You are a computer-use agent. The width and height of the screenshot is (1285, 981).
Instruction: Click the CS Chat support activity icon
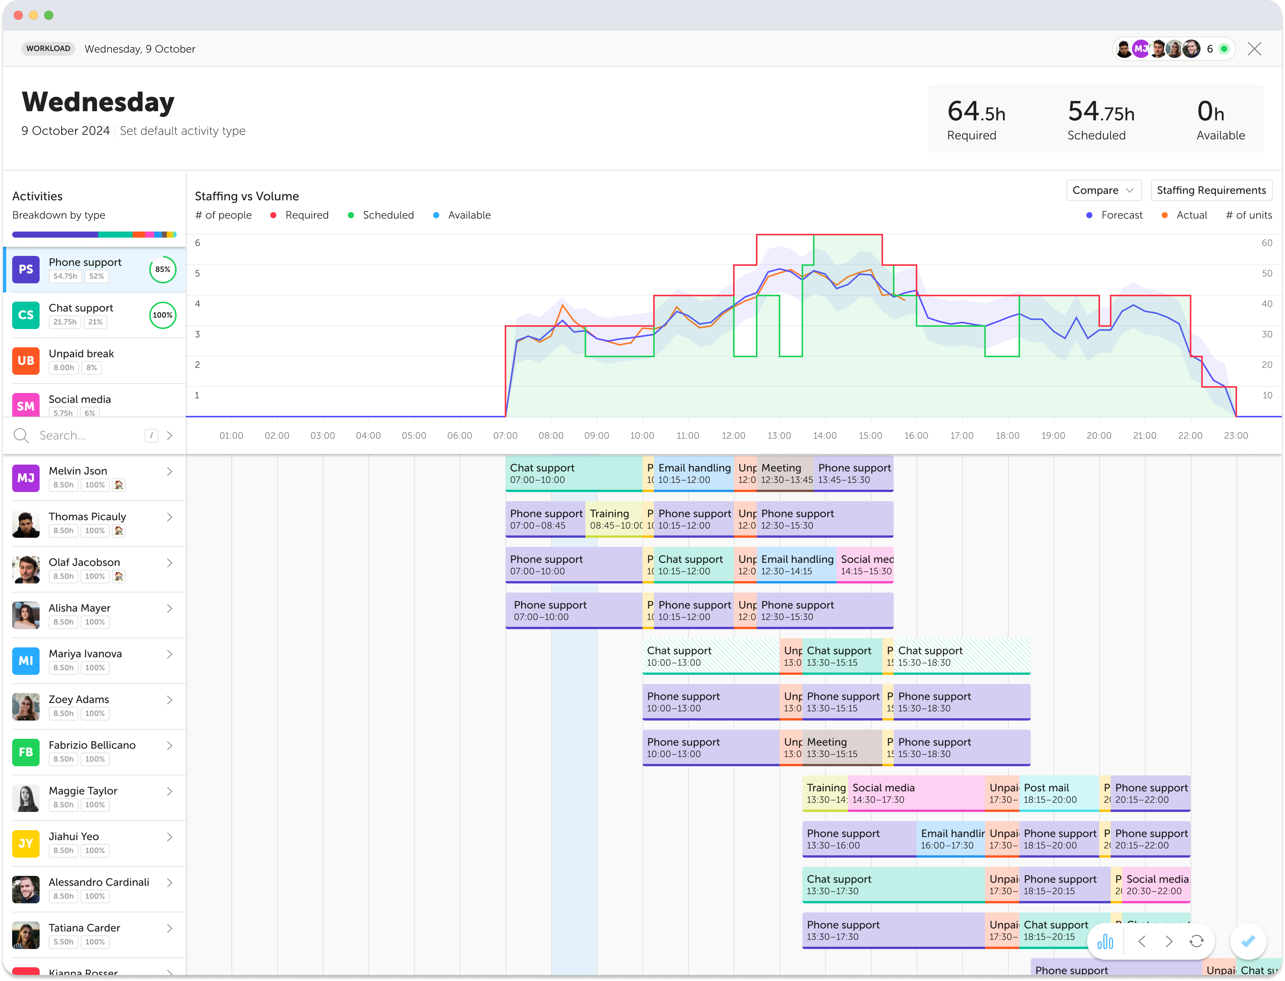point(26,315)
